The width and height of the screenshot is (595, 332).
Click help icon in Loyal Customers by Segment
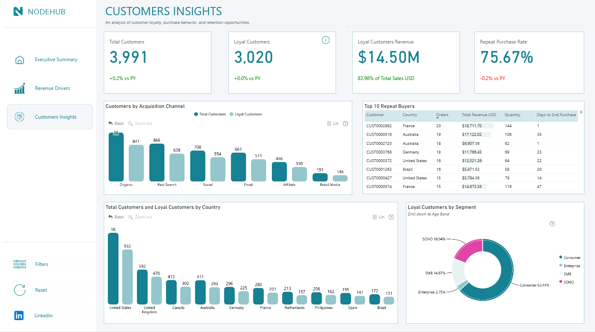coord(552,224)
